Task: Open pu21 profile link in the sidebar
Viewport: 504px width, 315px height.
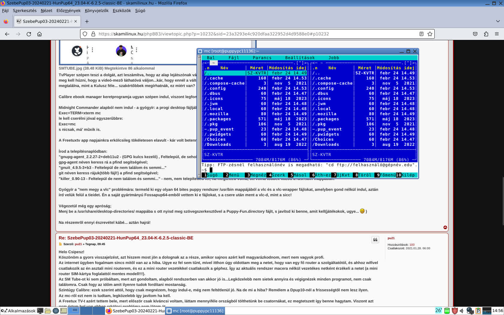Action: [x=391, y=238]
